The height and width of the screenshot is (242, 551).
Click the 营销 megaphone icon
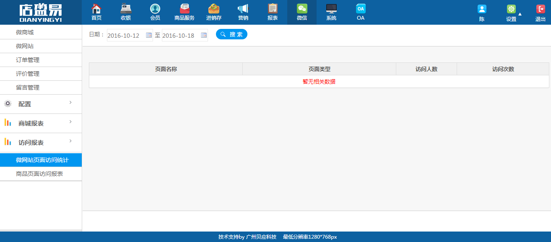click(243, 9)
